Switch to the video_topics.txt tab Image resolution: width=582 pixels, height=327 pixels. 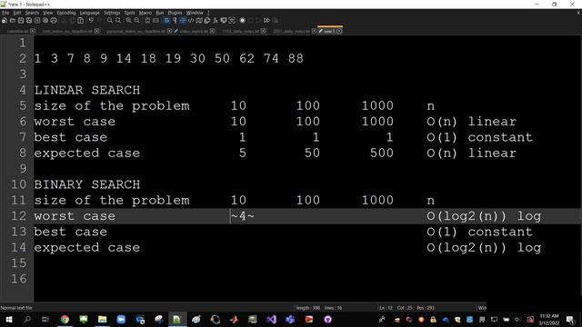click(x=194, y=31)
